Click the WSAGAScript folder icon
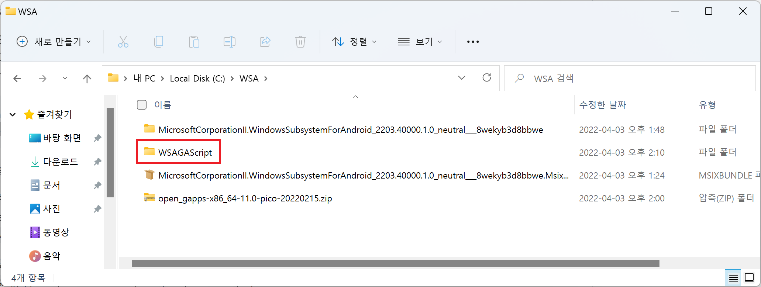 149,152
